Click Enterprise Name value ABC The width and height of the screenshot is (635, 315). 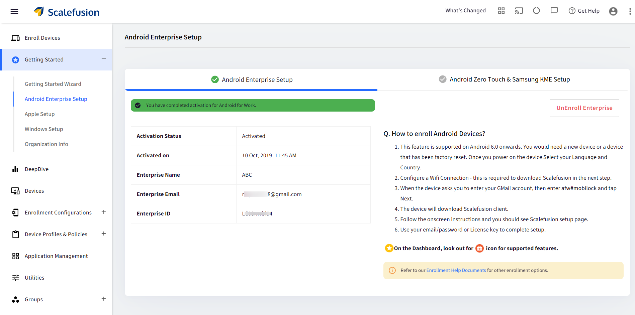(247, 175)
